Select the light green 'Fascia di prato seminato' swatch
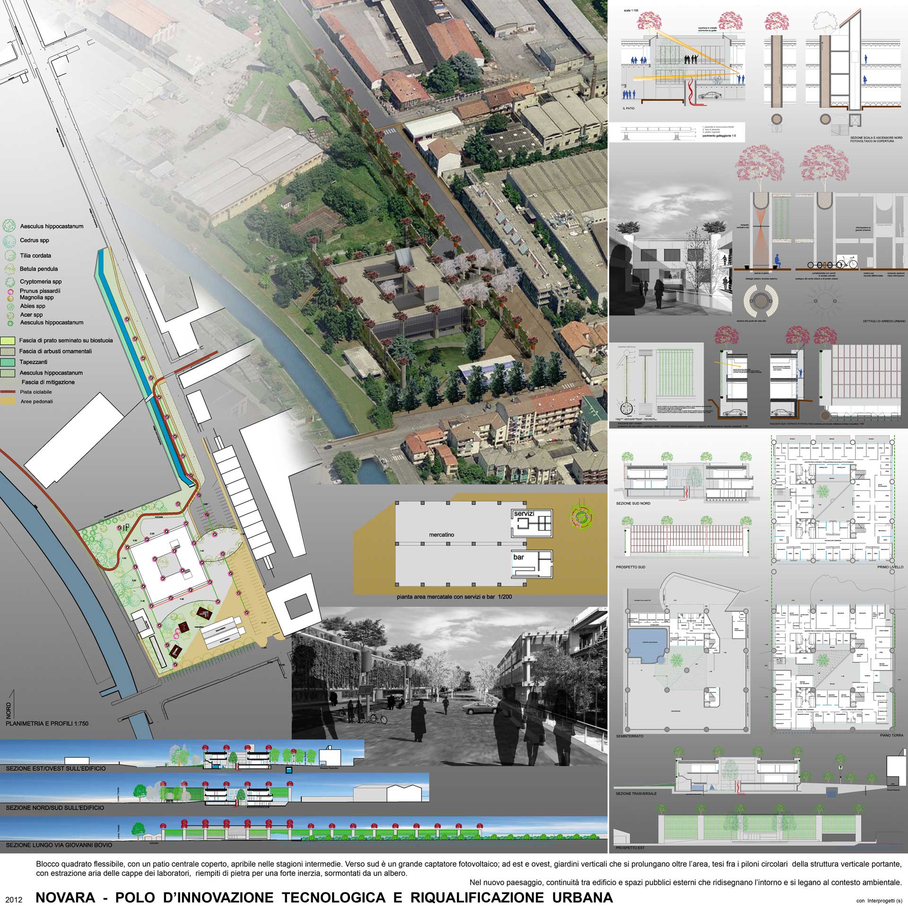Screen dimensions: 908x908 [x=8, y=340]
